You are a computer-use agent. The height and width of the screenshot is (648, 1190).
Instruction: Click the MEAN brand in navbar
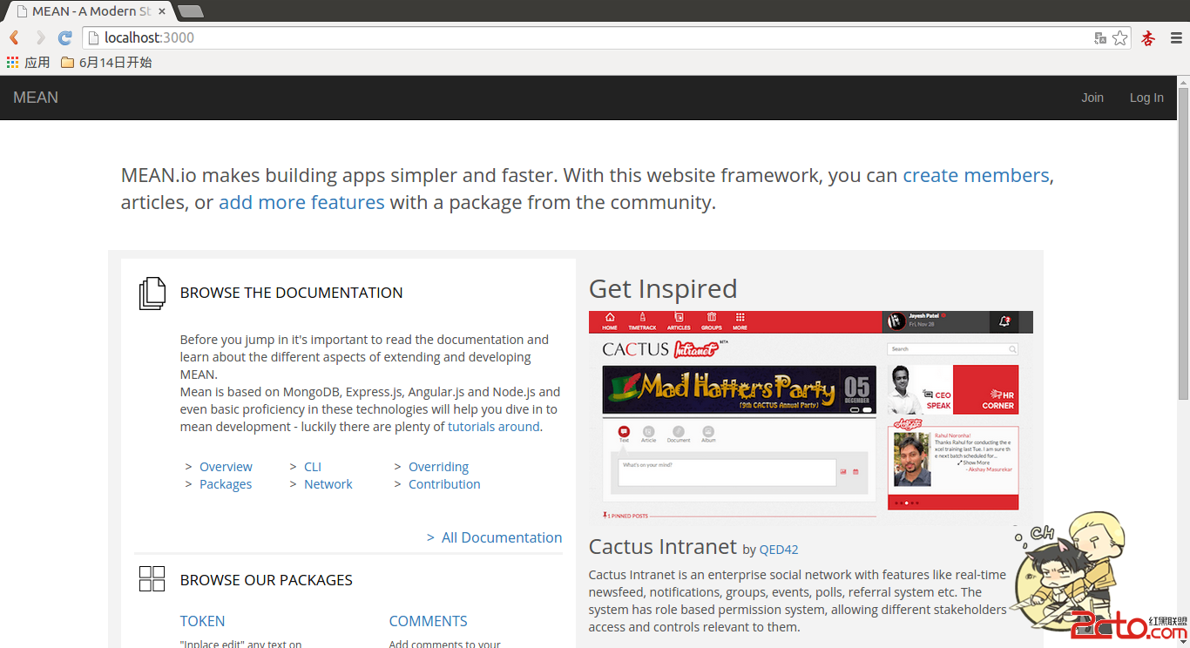click(36, 98)
